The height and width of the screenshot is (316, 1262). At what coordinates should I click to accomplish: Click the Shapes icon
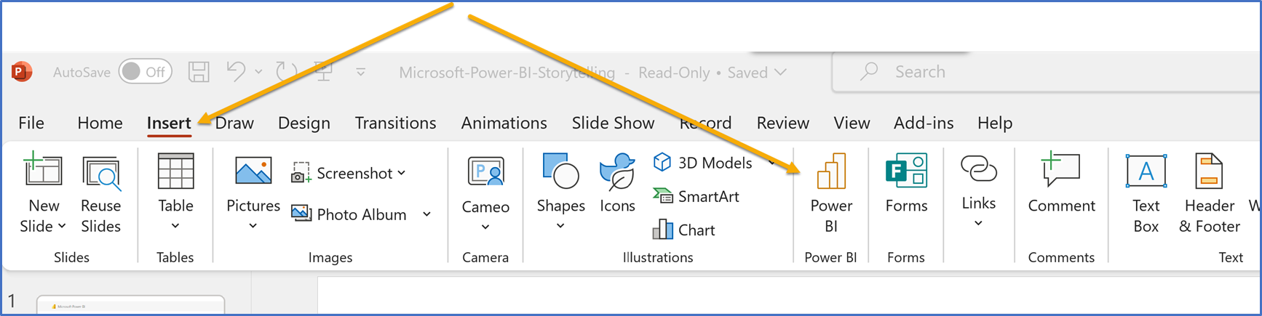[x=560, y=171]
